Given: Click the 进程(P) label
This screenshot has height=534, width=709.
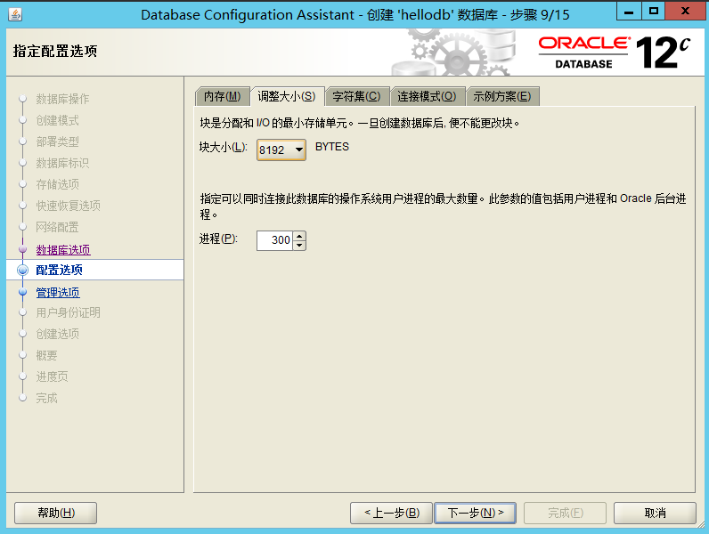Looking at the screenshot, I should coord(218,239).
